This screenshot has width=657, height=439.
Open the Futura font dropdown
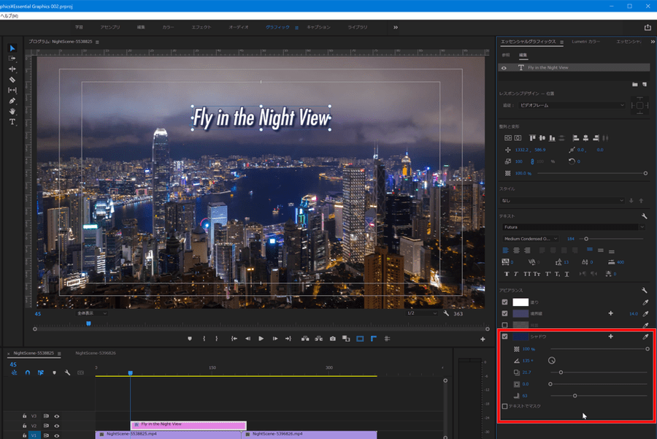click(x=572, y=227)
